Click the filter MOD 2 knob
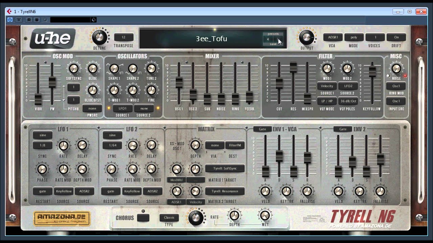This screenshot has height=243, width=433. 347,69
